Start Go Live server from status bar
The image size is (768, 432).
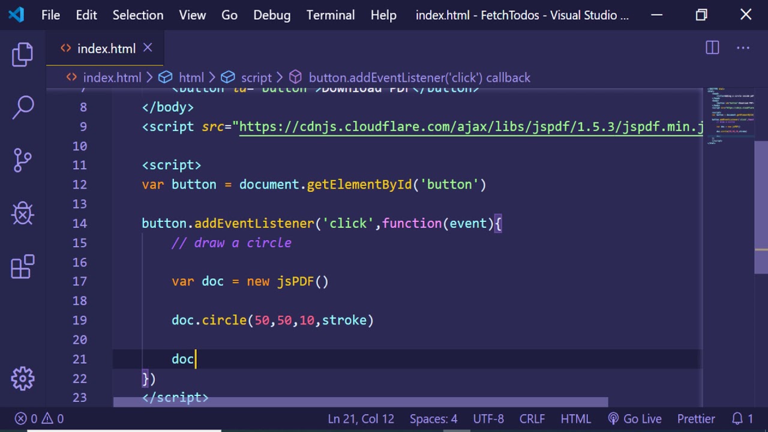(635, 419)
